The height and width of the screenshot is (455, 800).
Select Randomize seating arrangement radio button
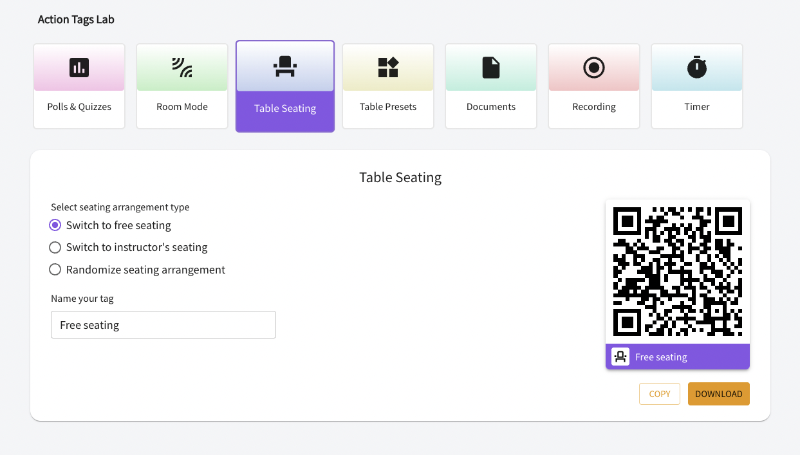click(x=55, y=270)
